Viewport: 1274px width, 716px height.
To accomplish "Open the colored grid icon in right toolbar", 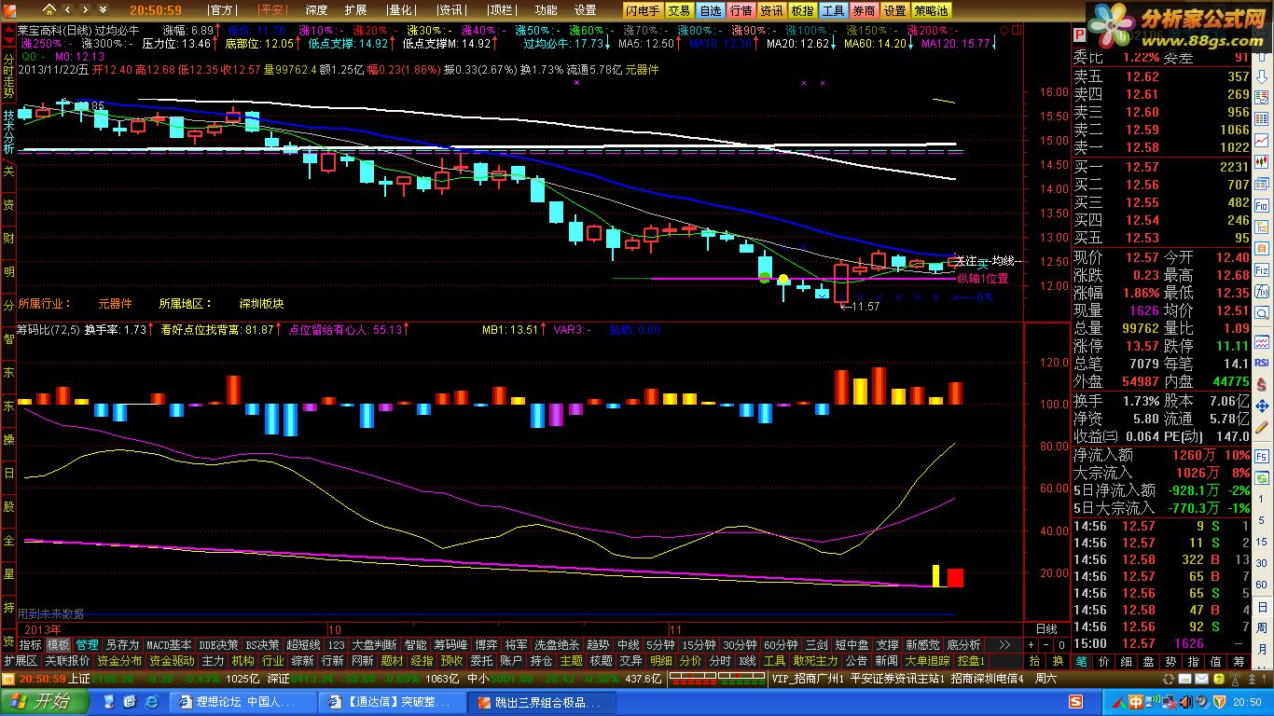I will 1262,118.
